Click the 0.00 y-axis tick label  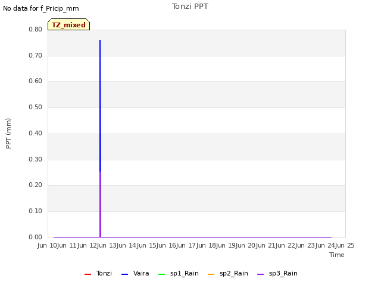coord(36,237)
